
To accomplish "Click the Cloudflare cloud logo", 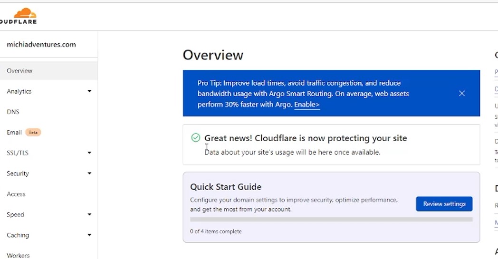I will pyautogui.click(x=25, y=13).
